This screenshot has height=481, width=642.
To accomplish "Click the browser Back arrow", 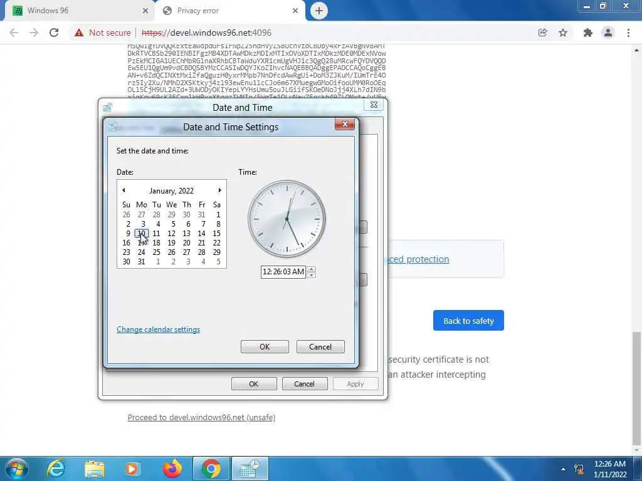I will [x=14, y=33].
